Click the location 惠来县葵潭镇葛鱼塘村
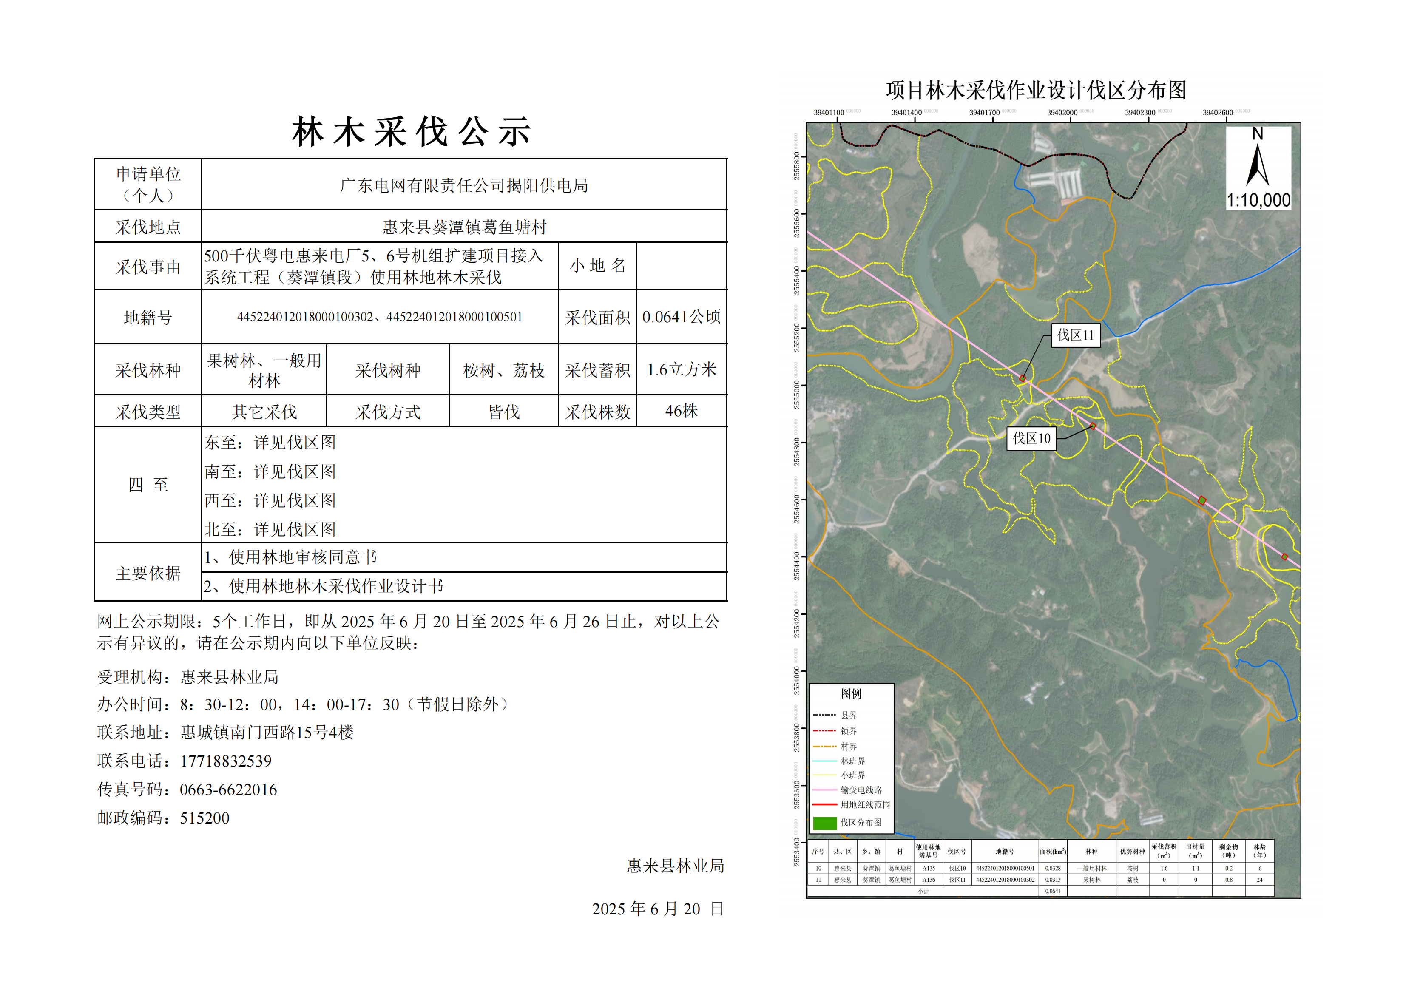The image size is (1406, 994). pyautogui.click(x=464, y=227)
